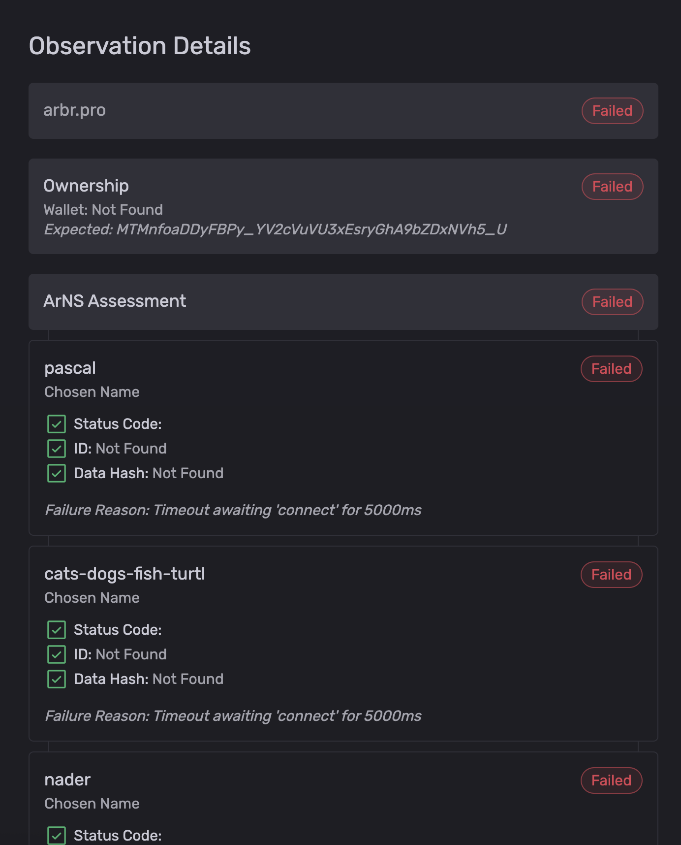Viewport: 681px width, 845px height.
Task: Click the Status Code checkbox under pascal
Action: tap(57, 424)
